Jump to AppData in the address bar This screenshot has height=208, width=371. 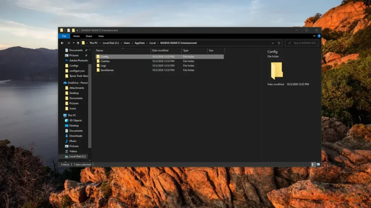pyautogui.click(x=139, y=43)
